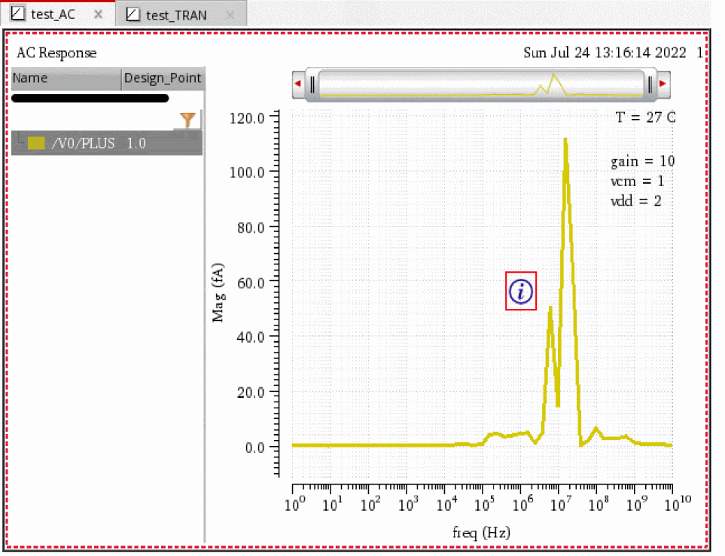Close the test_AC tab
The width and height of the screenshot is (725, 556).
click(x=98, y=14)
